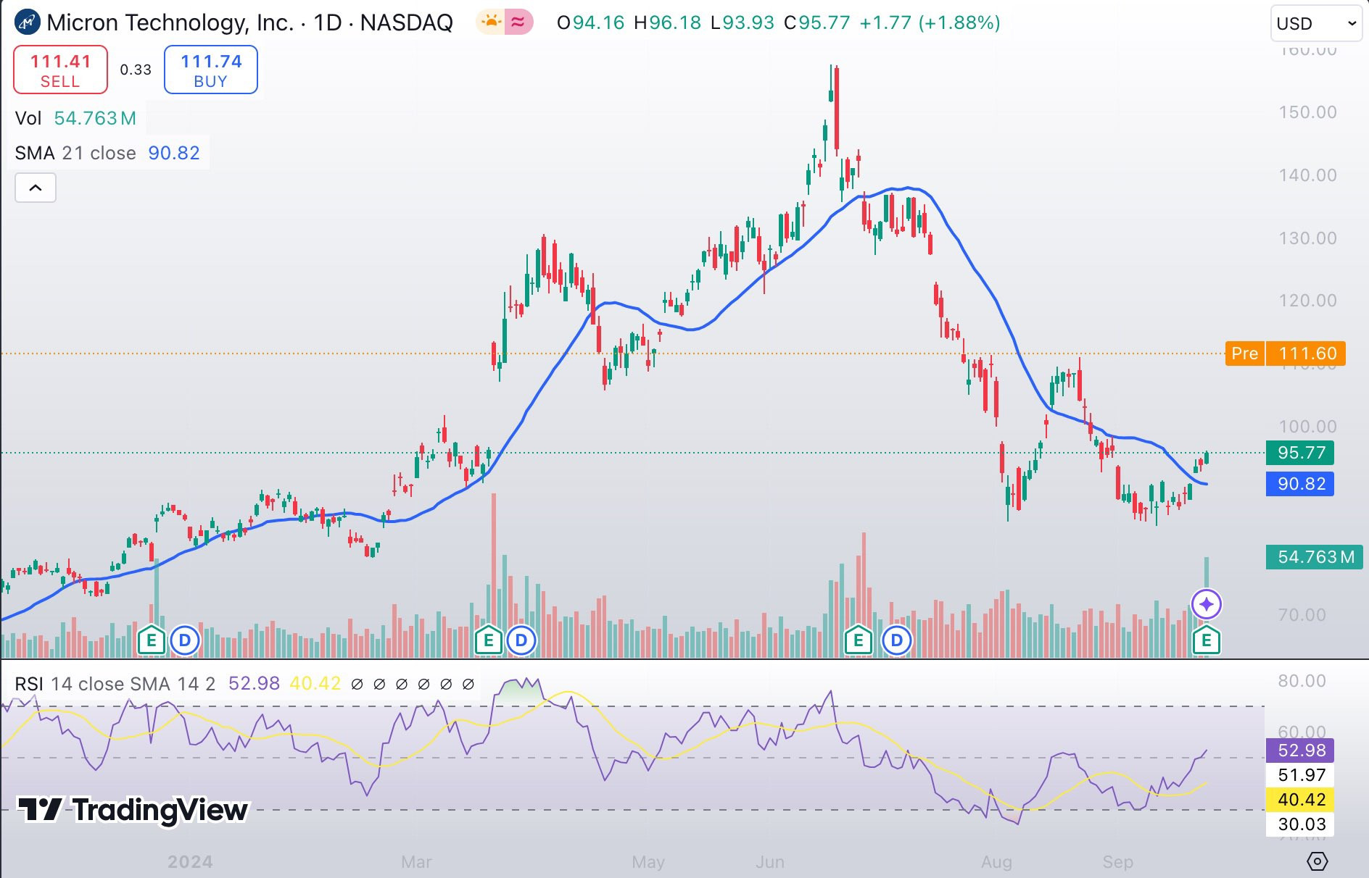Image resolution: width=1369 pixels, height=878 pixels.
Task: Click the 140.00 level on the price scale
Action: (x=1307, y=175)
